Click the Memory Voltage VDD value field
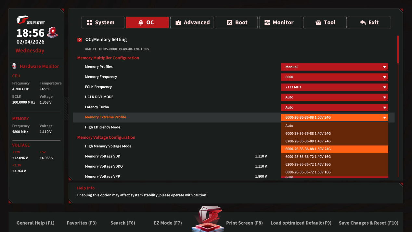This screenshot has height=232, width=412. coord(261,156)
